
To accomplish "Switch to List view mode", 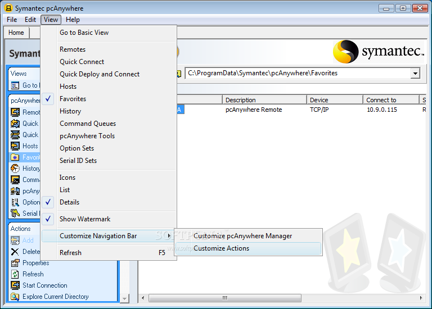I will pos(109,190).
